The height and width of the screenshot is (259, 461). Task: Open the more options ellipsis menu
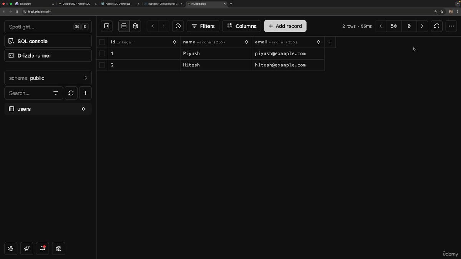click(451, 26)
